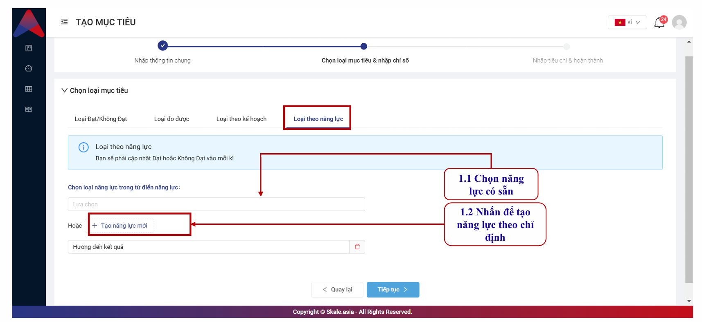Switch to 'Loại Đạt/Không Đạt' tab
This screenshot has width=702, height=322.
(101, 119)
